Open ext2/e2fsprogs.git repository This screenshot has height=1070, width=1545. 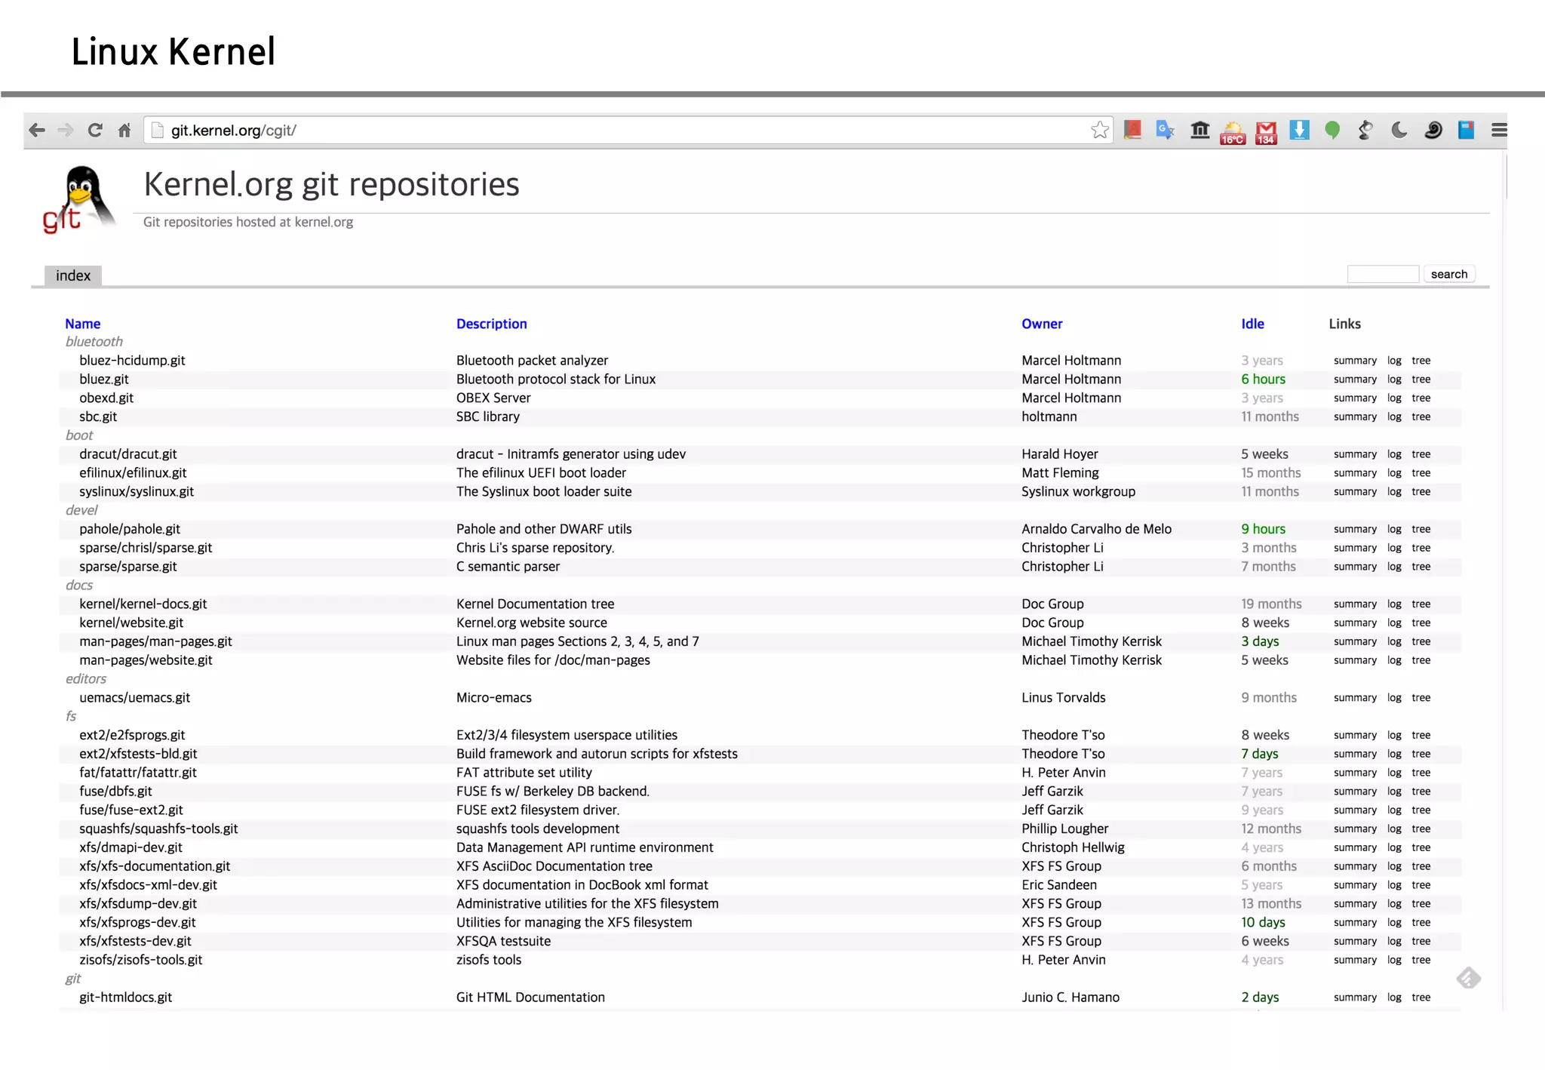coord(132,735)
